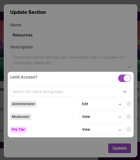Viewport: 140px width, 160px height.
Task: Click the chevron in Pro Tier dropdown
Action: click(x=120, y=130)
